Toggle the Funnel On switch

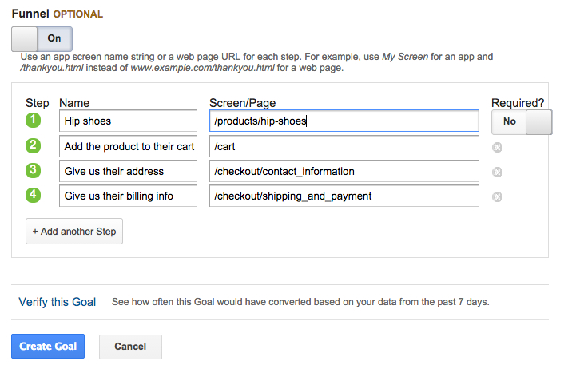pos(42,39)
